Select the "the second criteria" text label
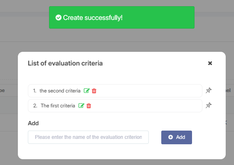Viewport: 234px width, 165px height. [60, 91]
